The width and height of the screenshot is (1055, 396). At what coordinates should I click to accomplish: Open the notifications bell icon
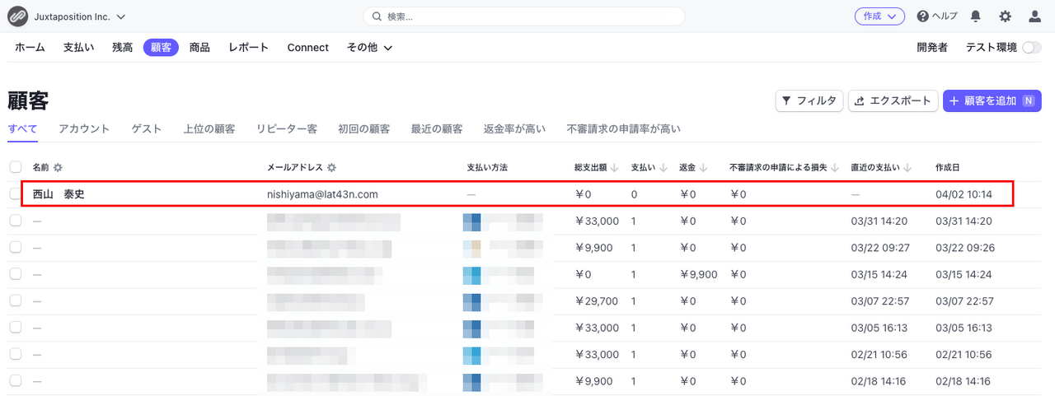coord(976,16)
